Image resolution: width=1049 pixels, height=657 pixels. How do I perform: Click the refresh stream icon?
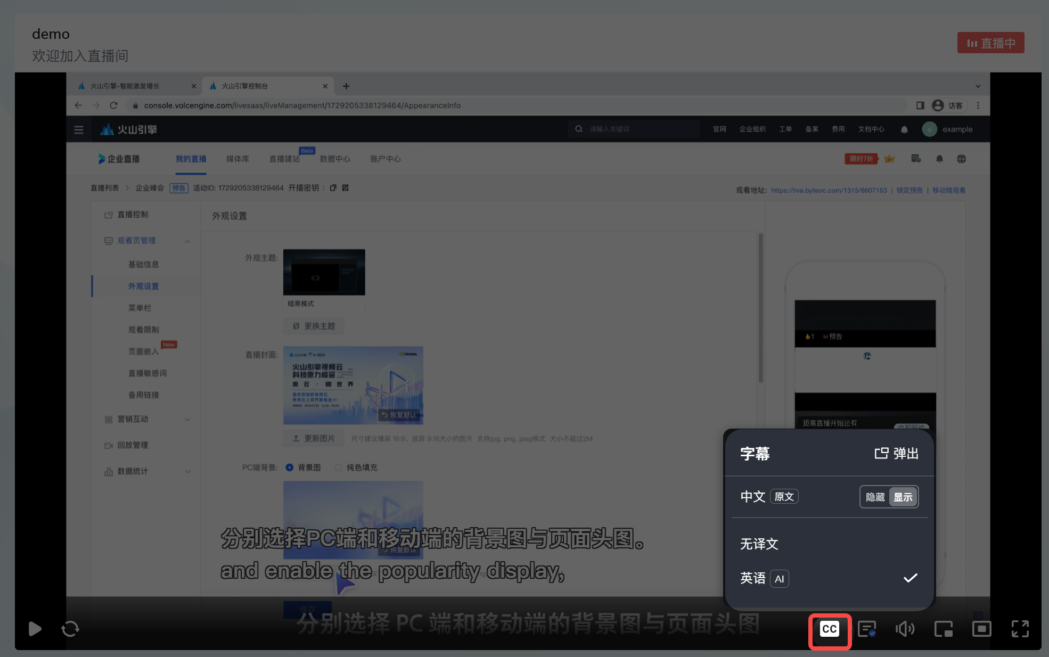(x=70, y=629)
